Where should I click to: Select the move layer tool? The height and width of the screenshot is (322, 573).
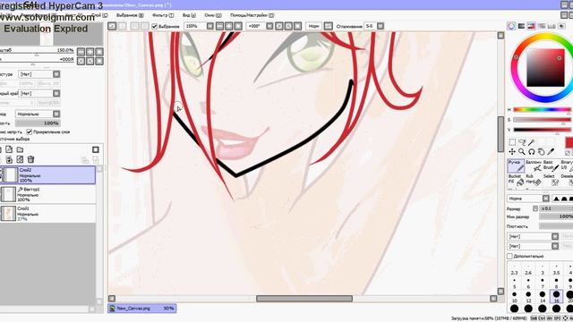tap(512, 151)
